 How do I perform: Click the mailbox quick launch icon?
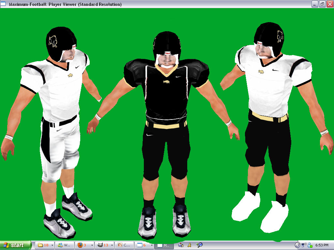click(181, 245)
